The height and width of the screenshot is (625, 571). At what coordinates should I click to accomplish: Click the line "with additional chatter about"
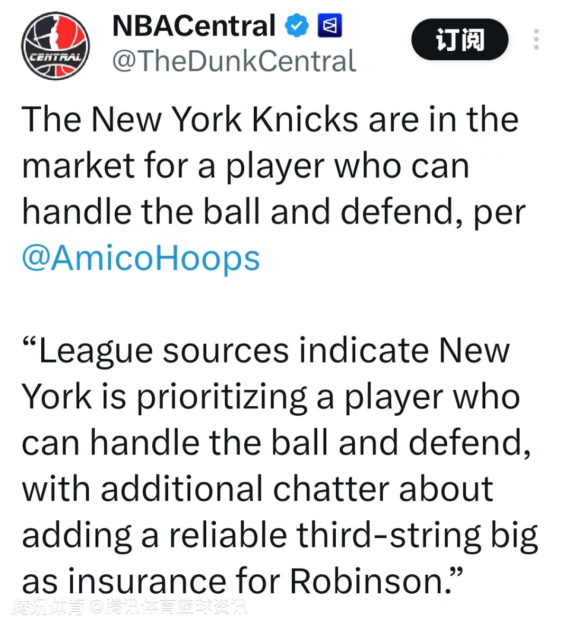pos(257,489)
